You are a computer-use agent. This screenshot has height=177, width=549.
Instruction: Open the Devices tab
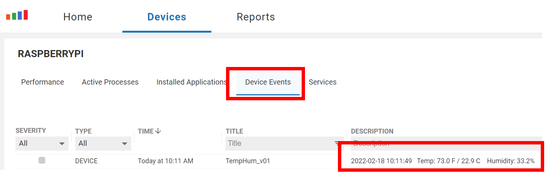[167, 17]
